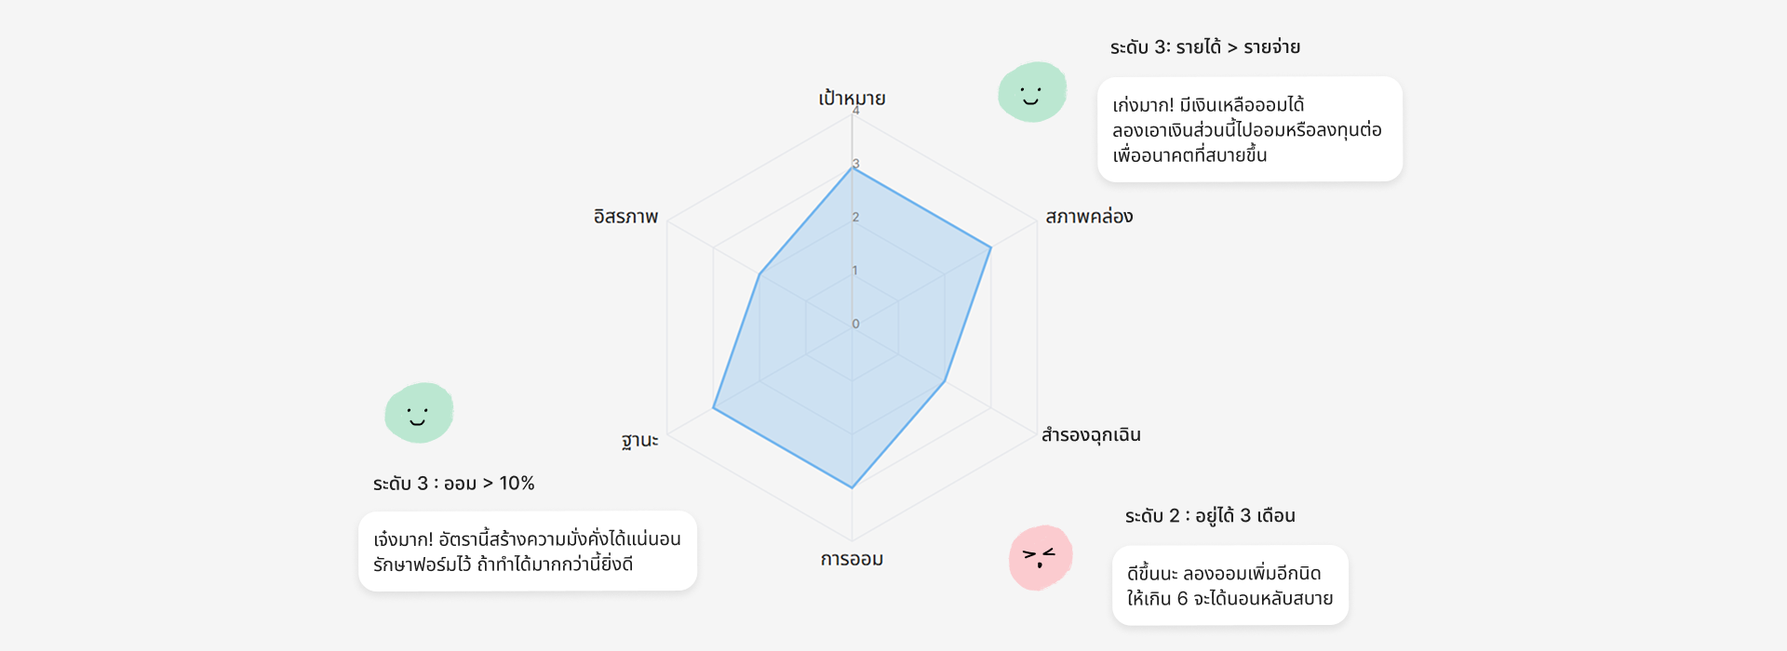Click the ดีขึ้นนะ emergency fund advice bubble
Viewport: 1787px width, 651px height.
click(1229, 585)
